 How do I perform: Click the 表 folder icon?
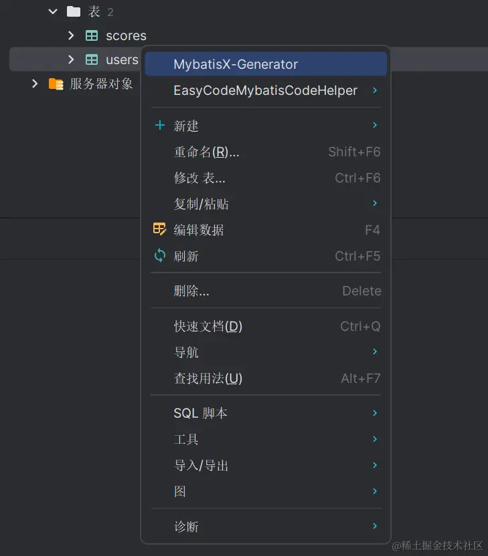[x=74, y=12]
